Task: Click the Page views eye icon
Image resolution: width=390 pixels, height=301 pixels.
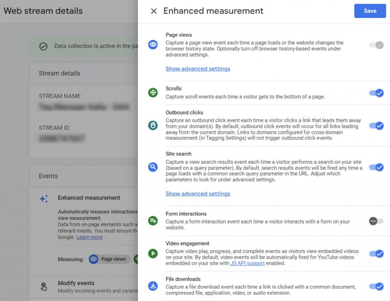Action: (x=153, y=45)
